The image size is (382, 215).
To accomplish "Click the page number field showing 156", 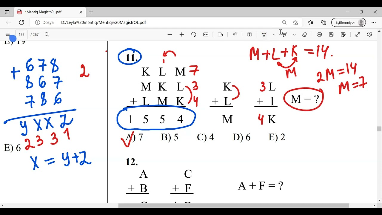I will point(21,35).
